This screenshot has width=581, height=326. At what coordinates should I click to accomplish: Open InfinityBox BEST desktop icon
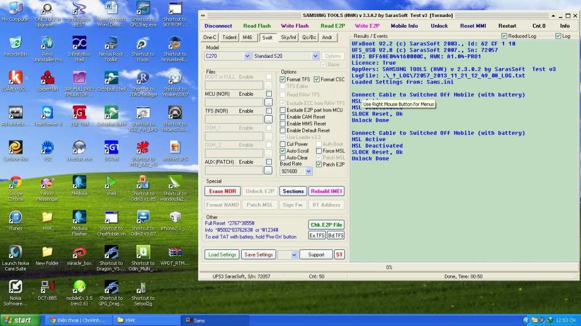79,14
